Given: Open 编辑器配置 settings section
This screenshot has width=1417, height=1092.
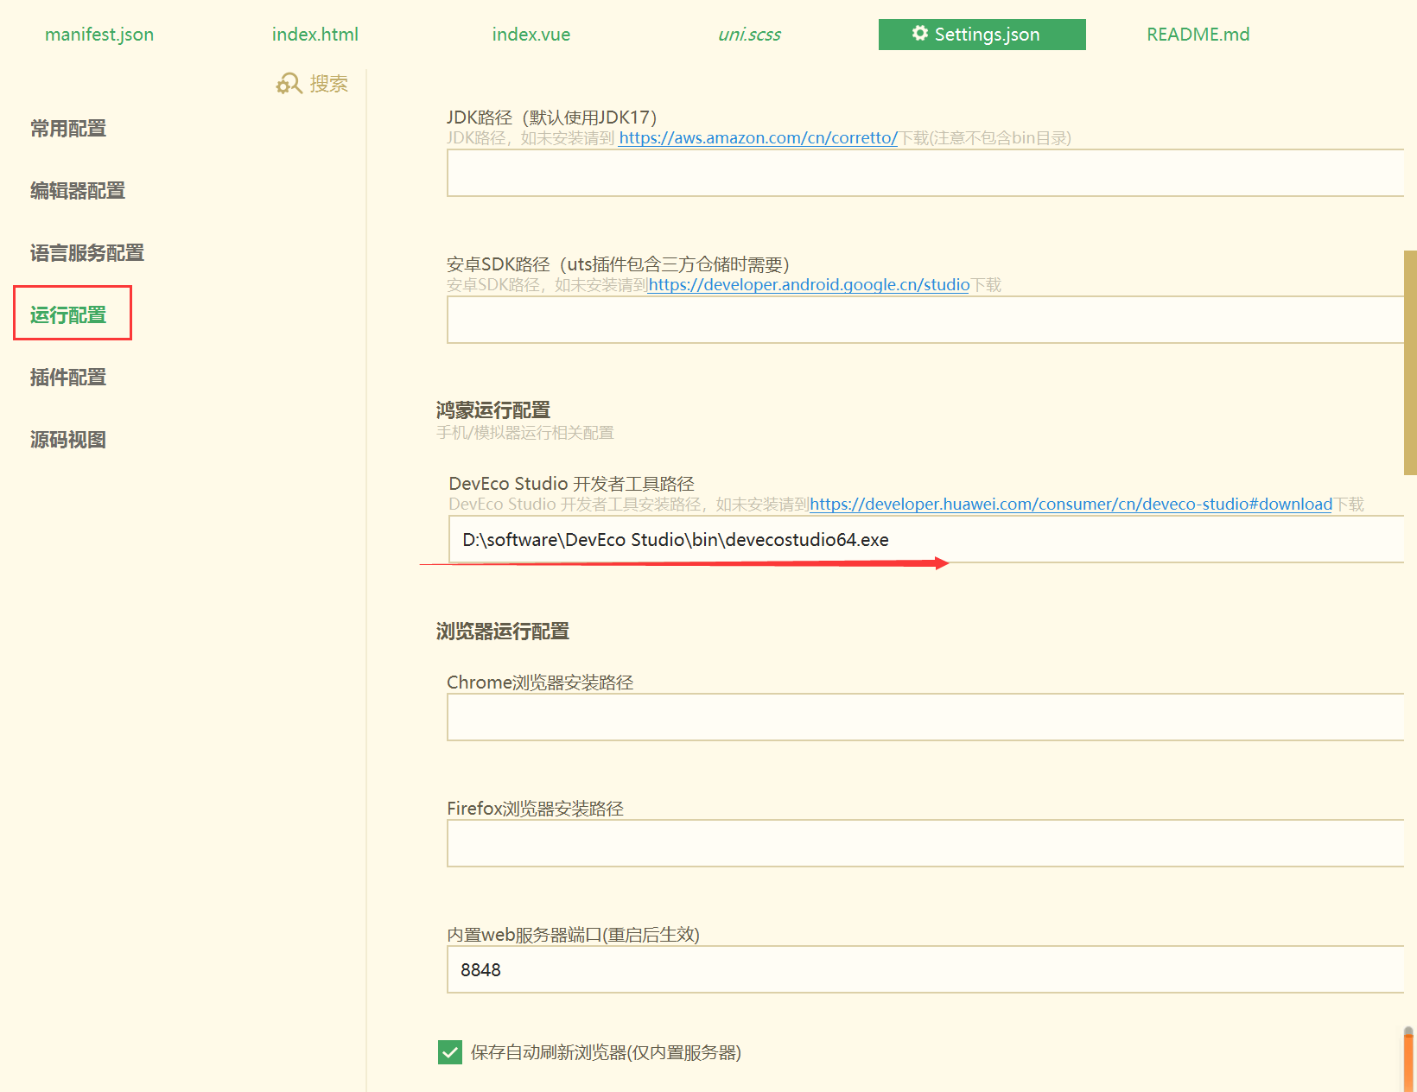Looking at the screenshot, I should pyautogui.click(x=78, y=191).
